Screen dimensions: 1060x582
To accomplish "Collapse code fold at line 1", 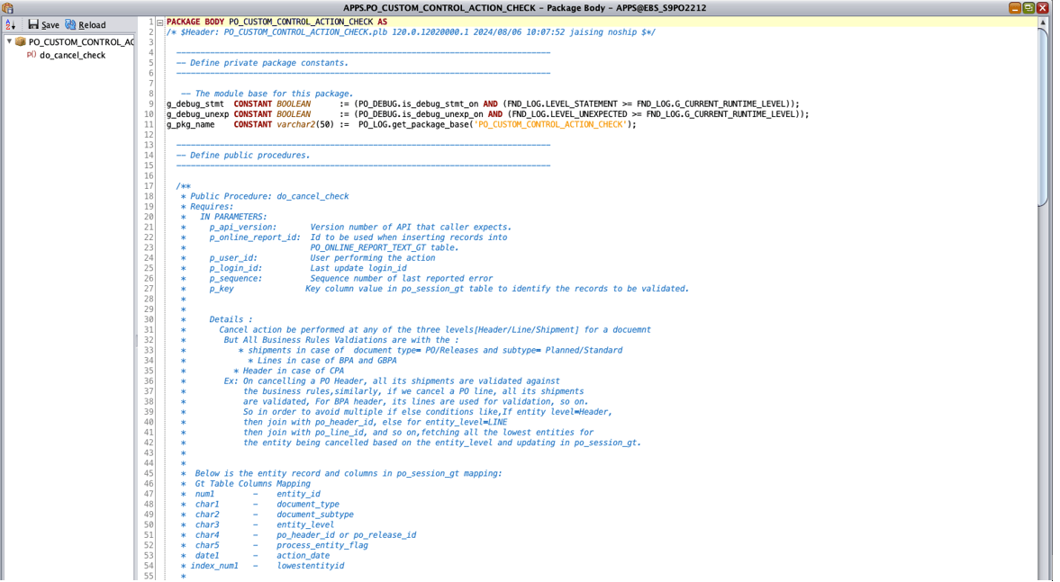I will click(x=160, y=22).
